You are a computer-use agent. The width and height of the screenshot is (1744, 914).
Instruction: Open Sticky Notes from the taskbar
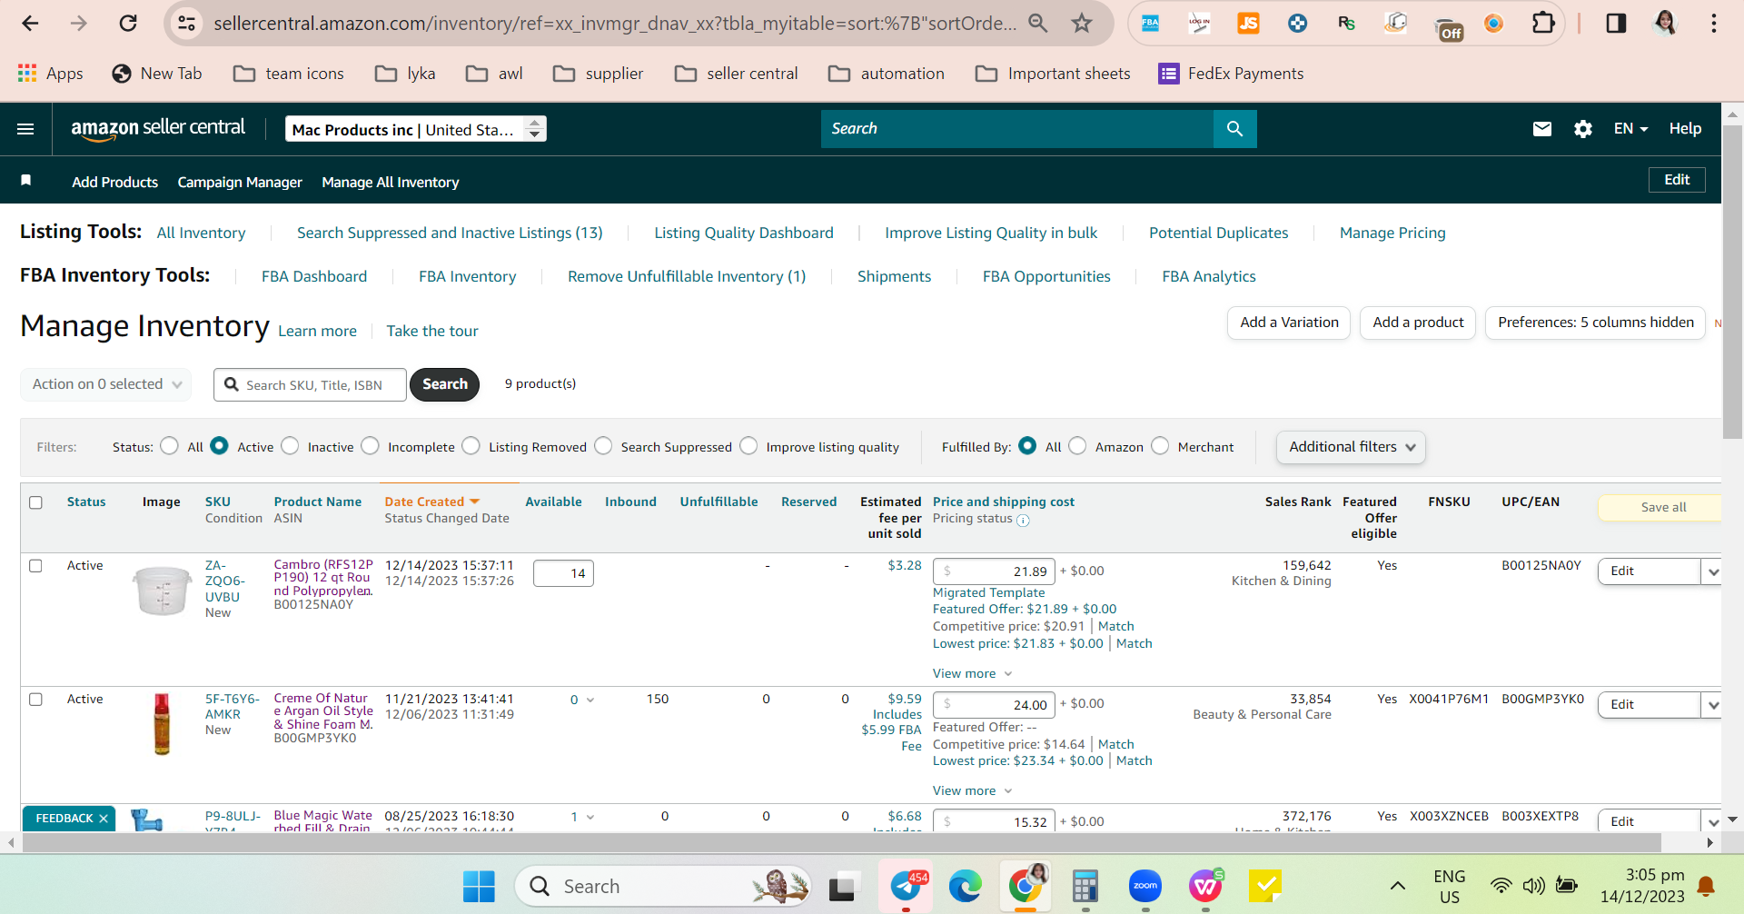coord(1264,886)
